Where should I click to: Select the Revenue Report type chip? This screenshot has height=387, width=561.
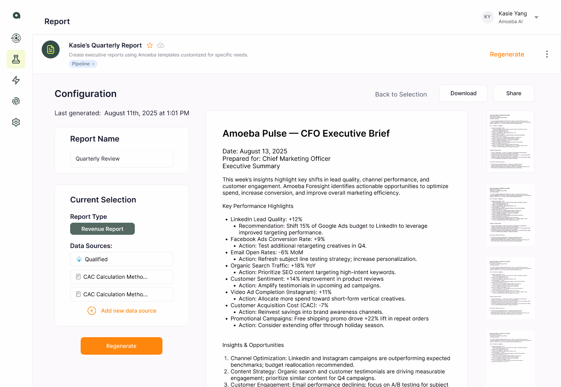coord(102,229)
